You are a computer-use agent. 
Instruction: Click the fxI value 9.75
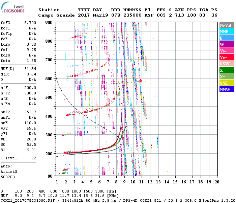31,50
